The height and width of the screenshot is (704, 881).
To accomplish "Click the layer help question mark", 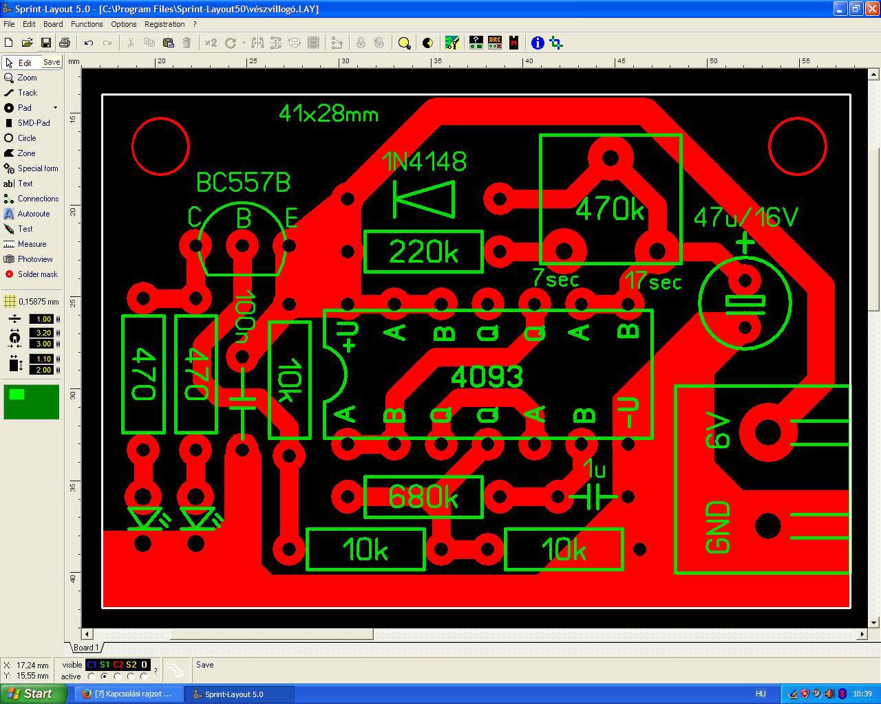I will [156, 670].
